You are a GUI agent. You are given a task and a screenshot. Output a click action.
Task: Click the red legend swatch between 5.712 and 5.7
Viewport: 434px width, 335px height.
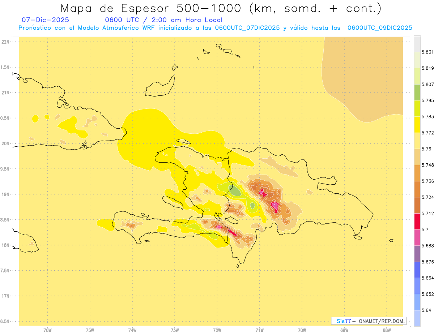tap(417, 222)
